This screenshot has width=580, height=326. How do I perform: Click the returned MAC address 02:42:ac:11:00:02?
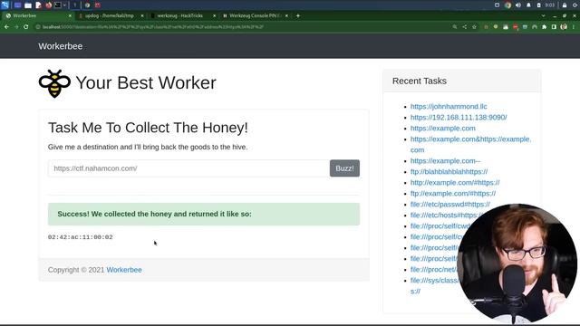[81, 237]
